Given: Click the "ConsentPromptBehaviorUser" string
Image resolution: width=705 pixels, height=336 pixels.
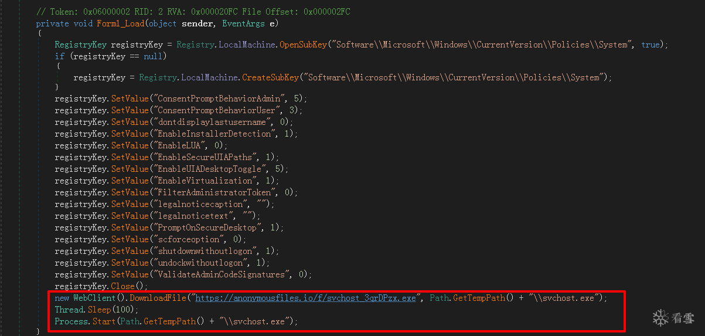Looking at the screenshot, I should tap(217, 110).
